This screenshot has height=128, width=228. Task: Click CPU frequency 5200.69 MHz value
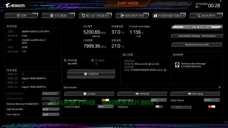(x=95, y=32)
